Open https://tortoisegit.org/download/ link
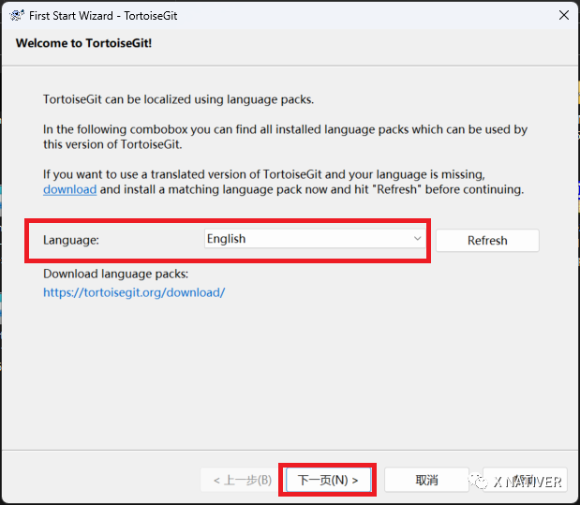Screen dimensions: 580x505 pyautogui.click(x=134, y=292)
